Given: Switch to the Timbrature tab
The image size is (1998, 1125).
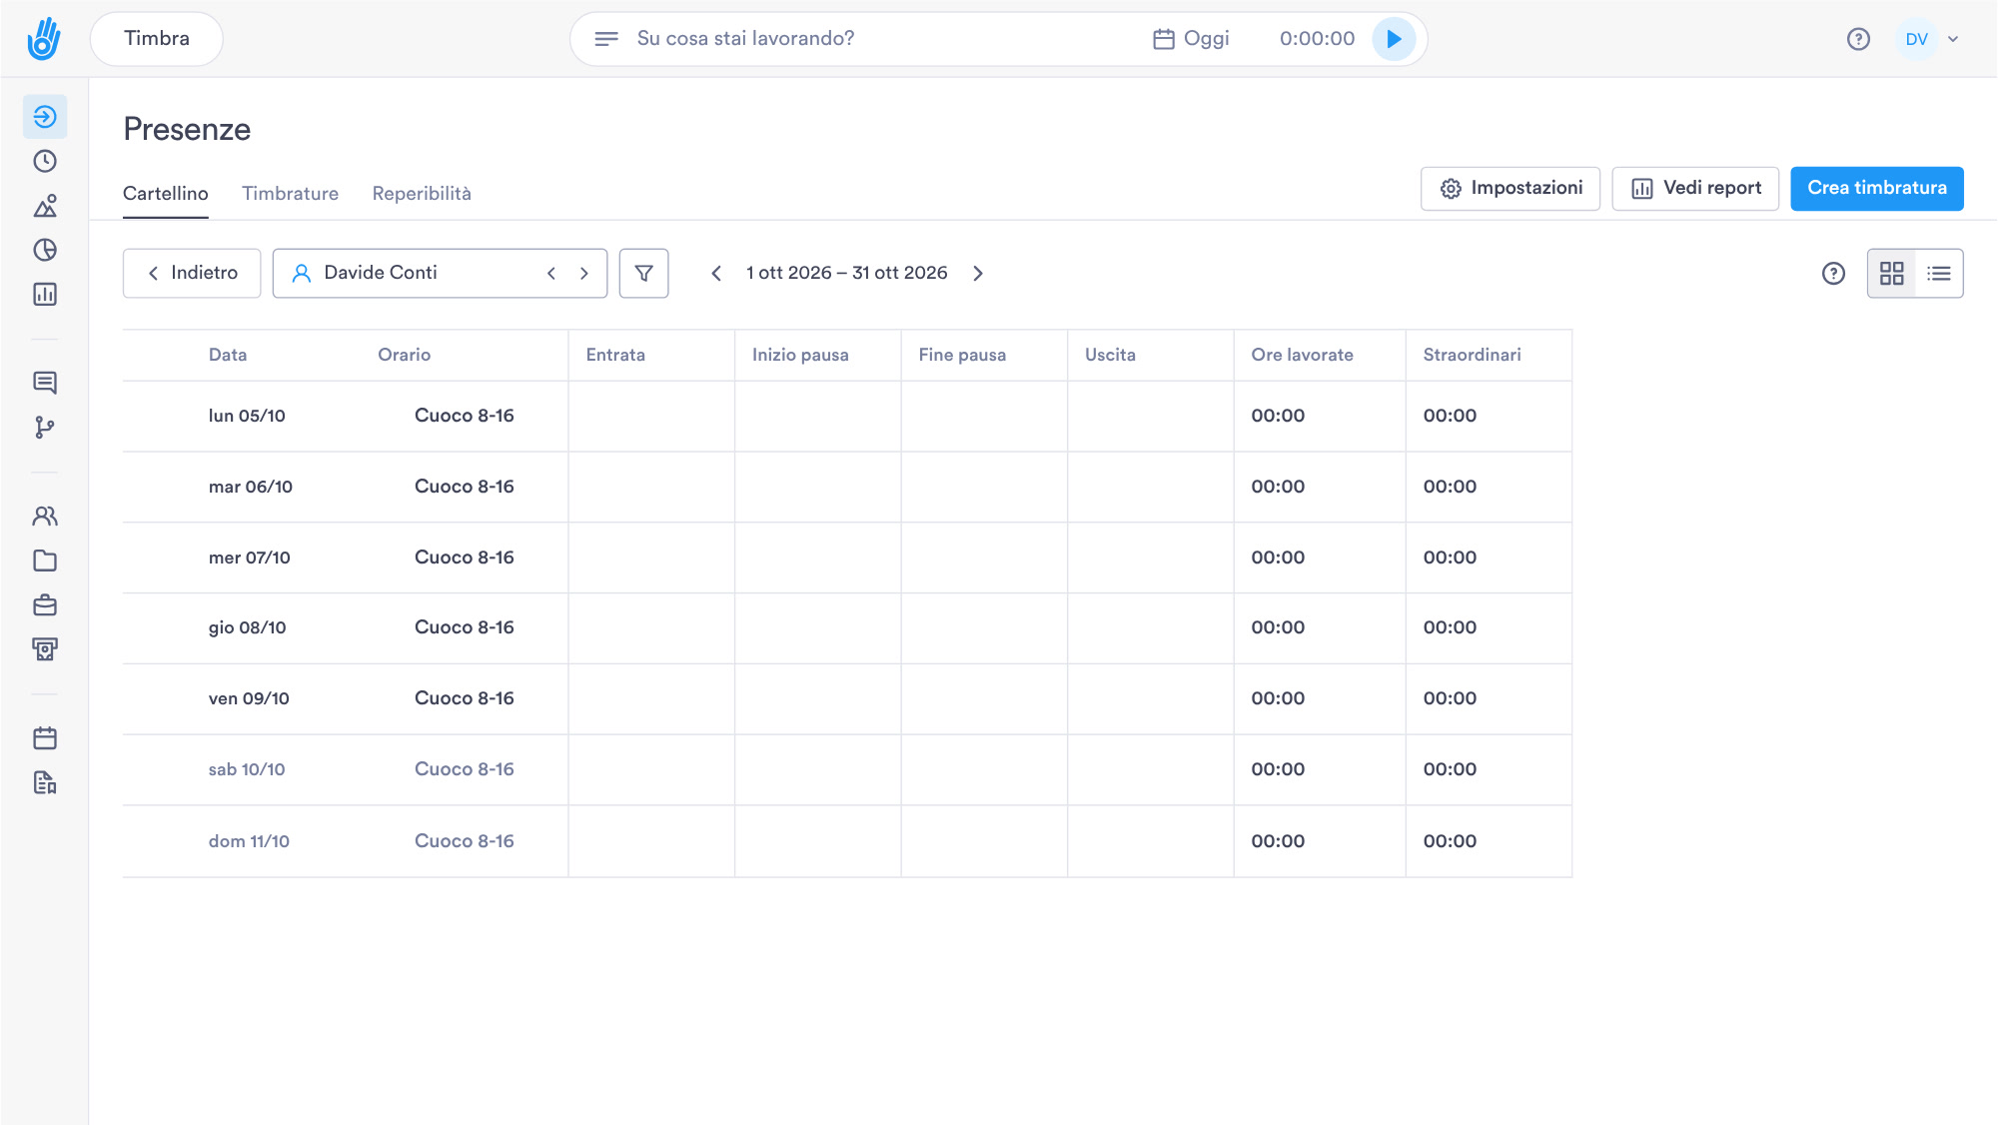Looking at the screenshot, I should click(290, 194).
